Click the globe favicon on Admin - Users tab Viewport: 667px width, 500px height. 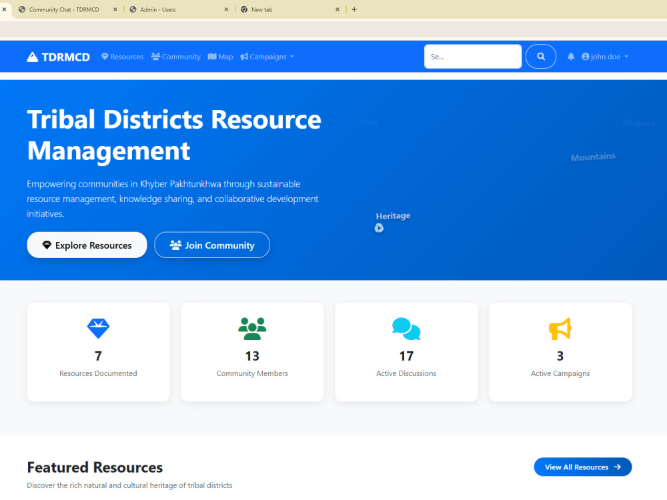(133, 9)
